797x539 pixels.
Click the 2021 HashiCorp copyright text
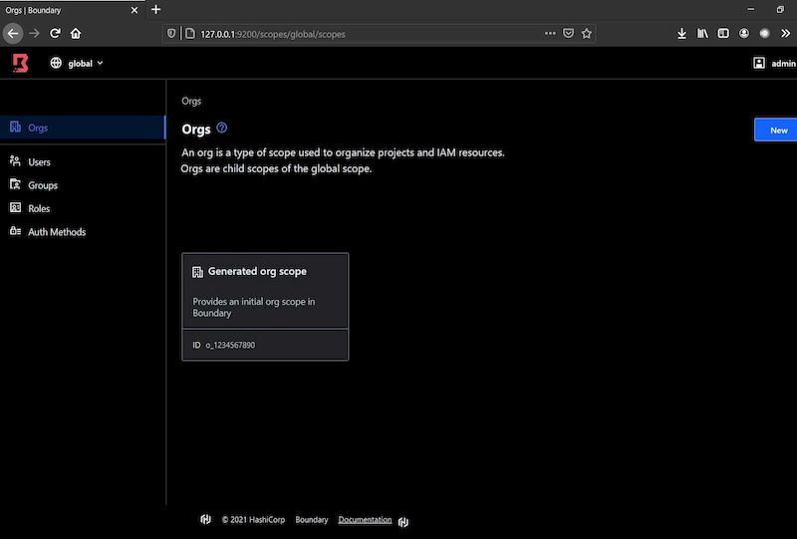[x=253, y=520]
